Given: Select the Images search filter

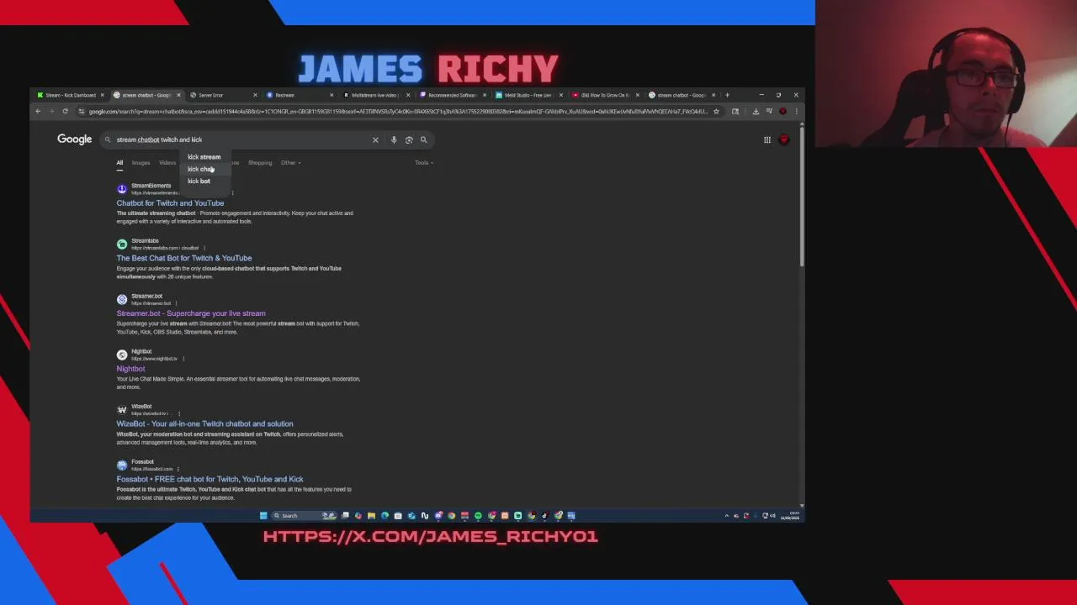Looking at the screenshot, I should (141, 163).
